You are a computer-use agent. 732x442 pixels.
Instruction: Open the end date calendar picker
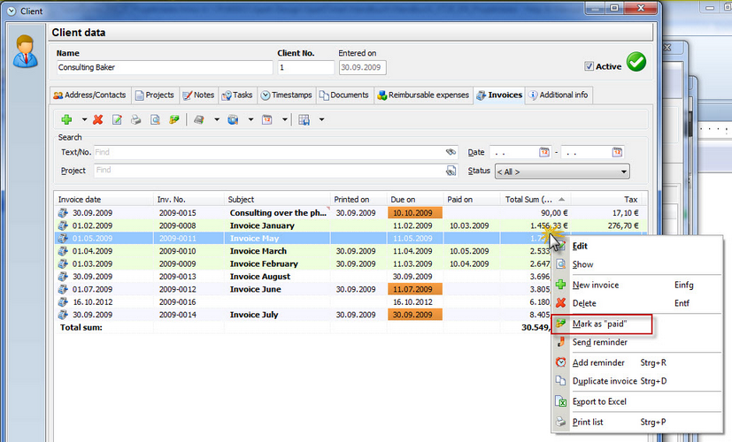tap(617, 152)
